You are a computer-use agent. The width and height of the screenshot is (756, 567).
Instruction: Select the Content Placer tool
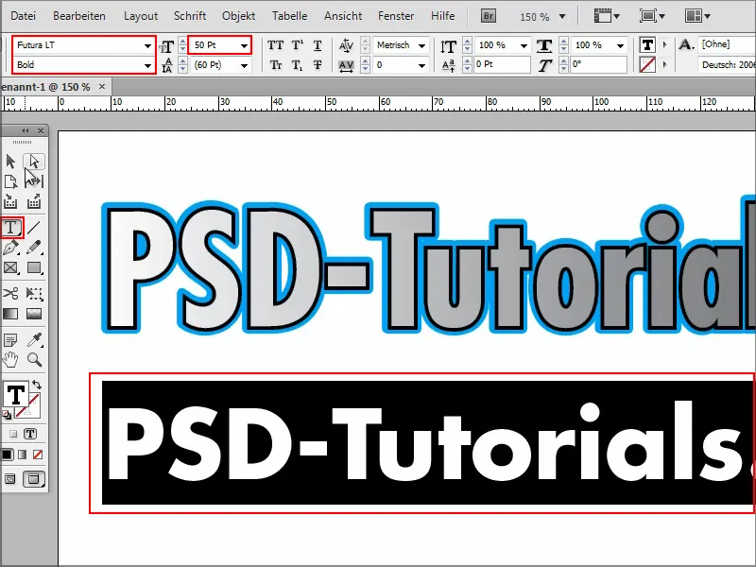click(x=34, y=201)
